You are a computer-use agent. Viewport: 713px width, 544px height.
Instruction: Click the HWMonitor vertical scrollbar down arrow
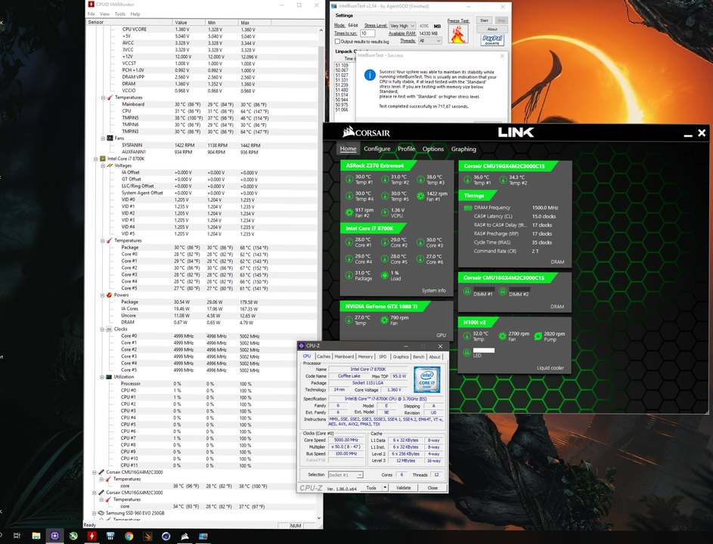pos(319,518)
